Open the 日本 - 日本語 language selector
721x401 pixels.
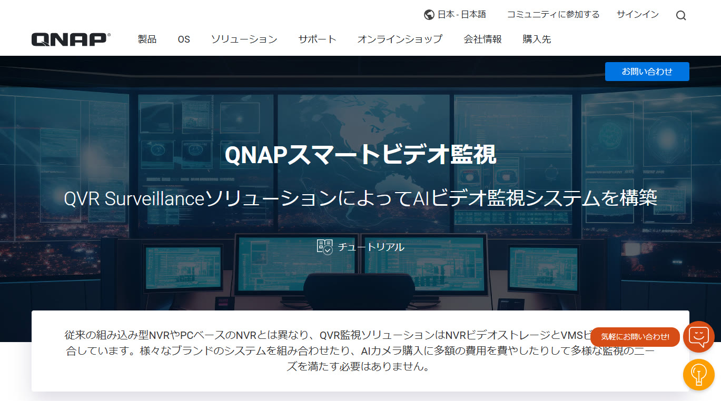click(x=461, y=15)
